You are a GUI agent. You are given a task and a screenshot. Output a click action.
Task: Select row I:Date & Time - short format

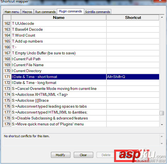[x=81, y=77]
